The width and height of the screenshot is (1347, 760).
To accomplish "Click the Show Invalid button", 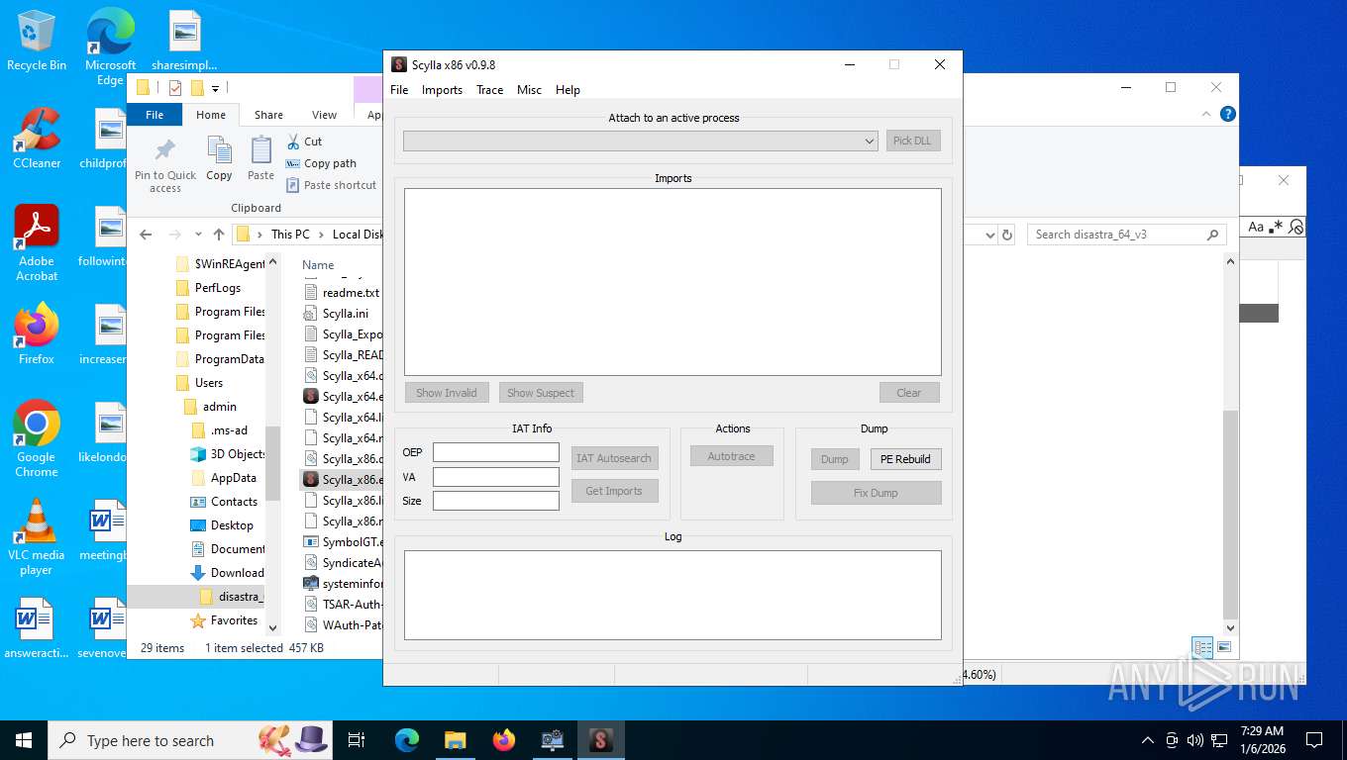I will [x=447, y=393].
